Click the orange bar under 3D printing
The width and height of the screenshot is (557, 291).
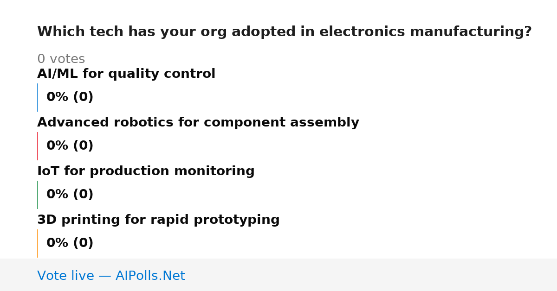pyautogui.click(x=37, y=243)
